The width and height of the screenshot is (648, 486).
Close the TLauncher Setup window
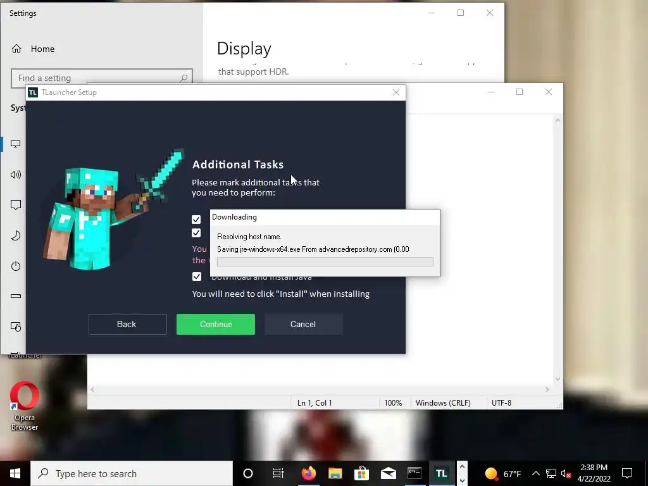(x=396, y=92)
